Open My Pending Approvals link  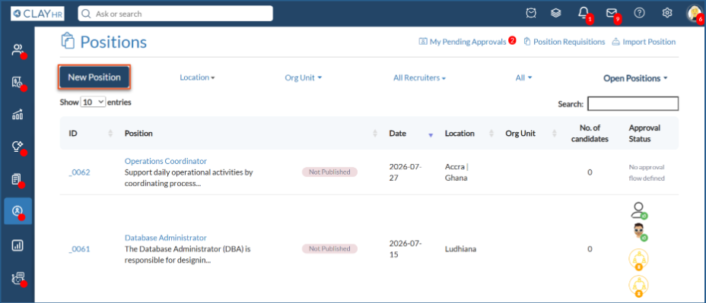click(467, 41)
